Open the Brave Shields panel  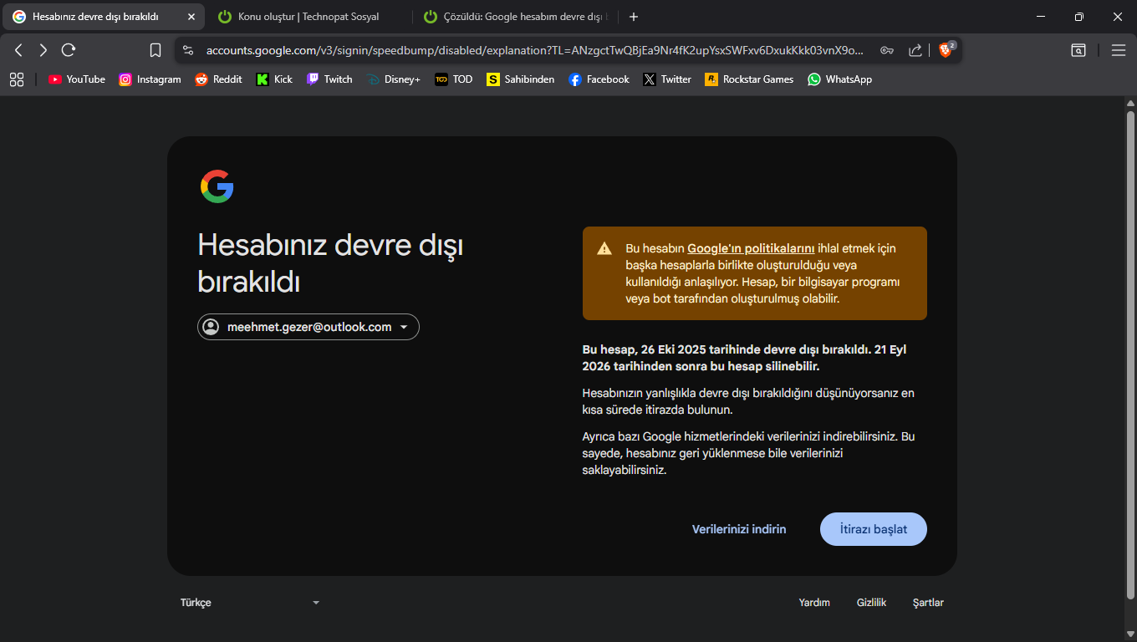(946, 50)
